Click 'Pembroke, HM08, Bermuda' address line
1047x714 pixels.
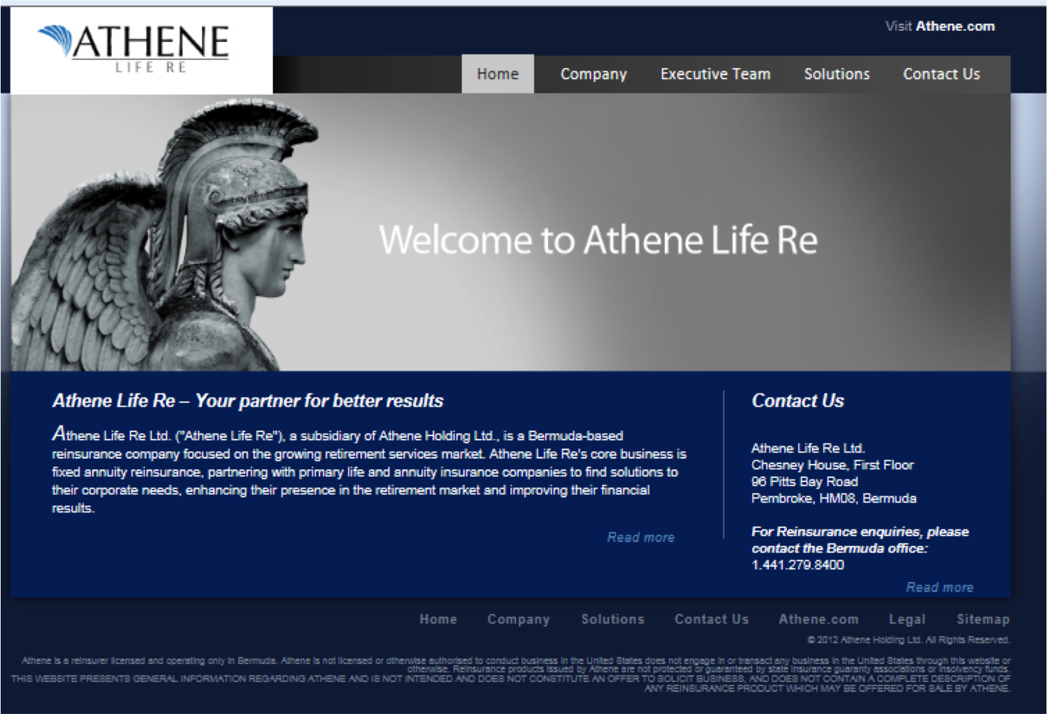point(834,498)
